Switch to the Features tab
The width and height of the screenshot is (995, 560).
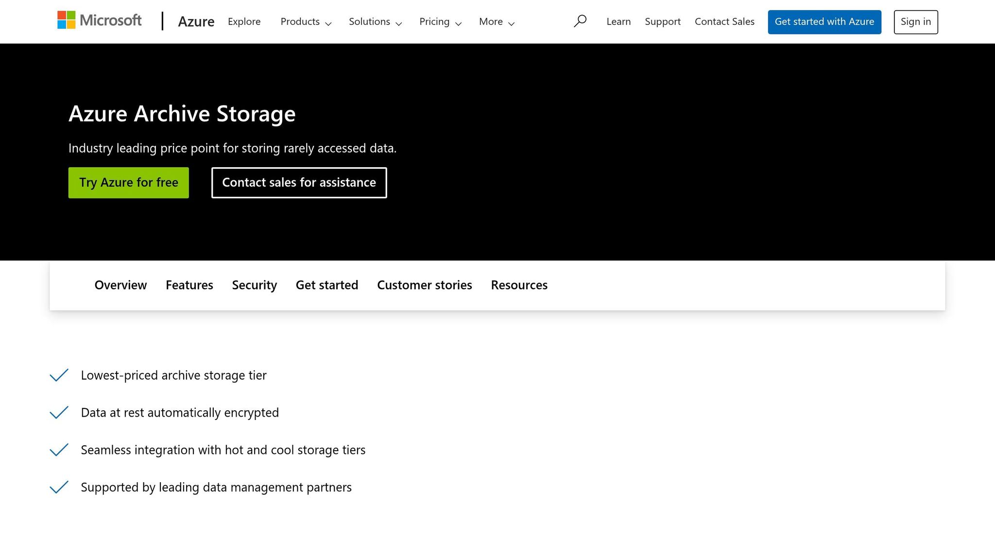click(x=189, y=285)
